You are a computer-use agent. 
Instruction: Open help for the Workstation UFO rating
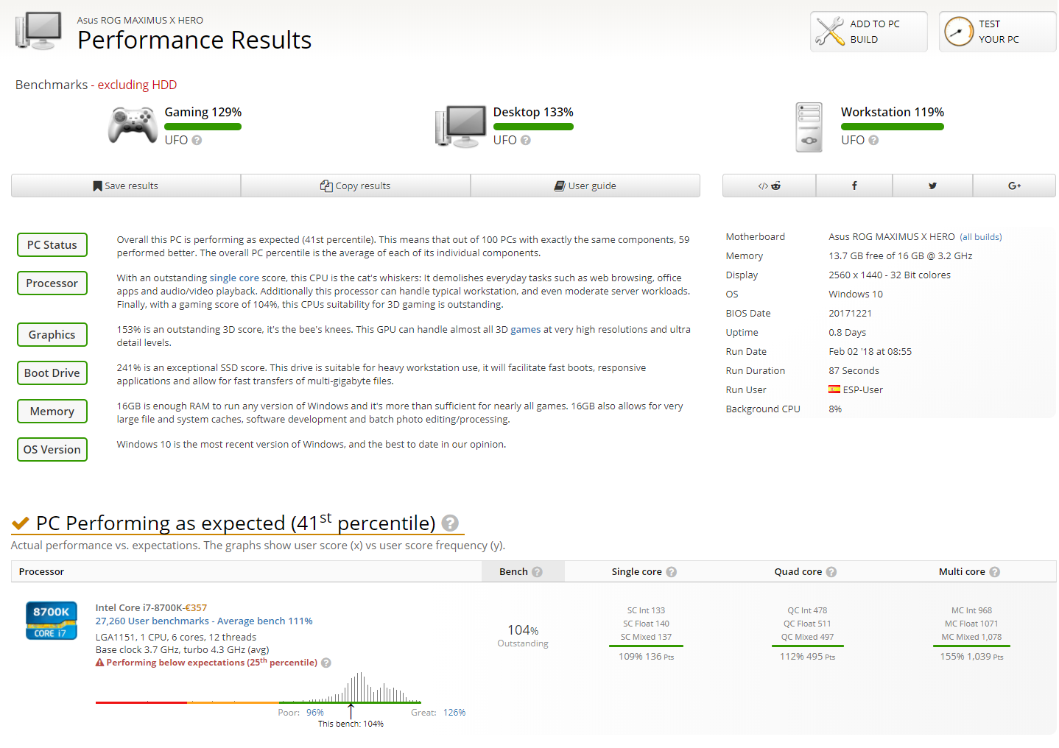(873, 140)
